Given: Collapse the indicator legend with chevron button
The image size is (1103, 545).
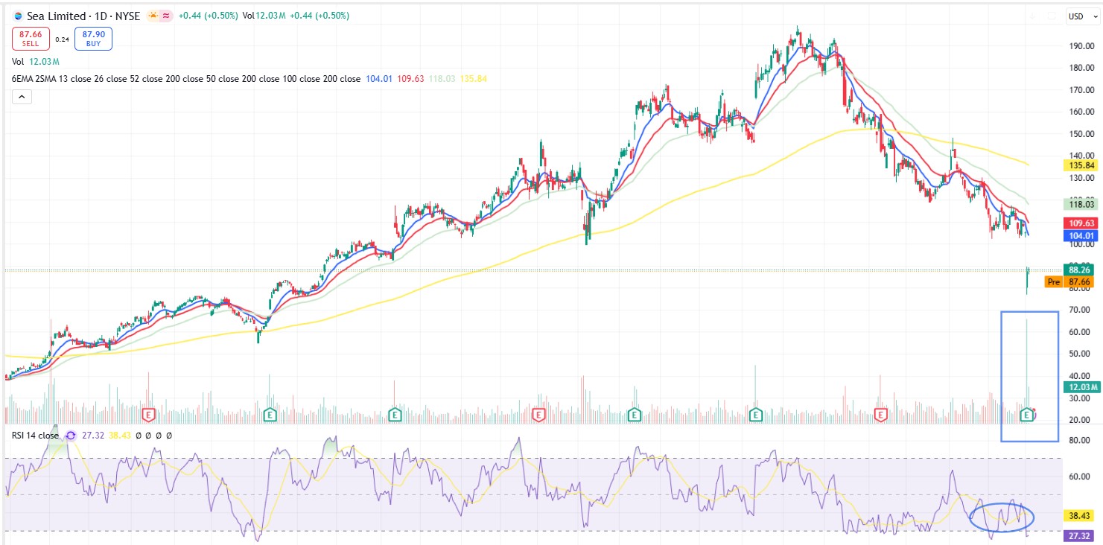Looking at the screenshot, I should (x=22, y=97).
